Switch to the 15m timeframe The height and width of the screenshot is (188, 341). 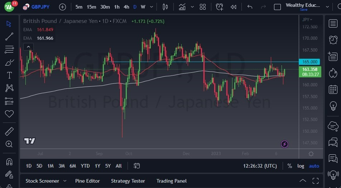(91, 7)
